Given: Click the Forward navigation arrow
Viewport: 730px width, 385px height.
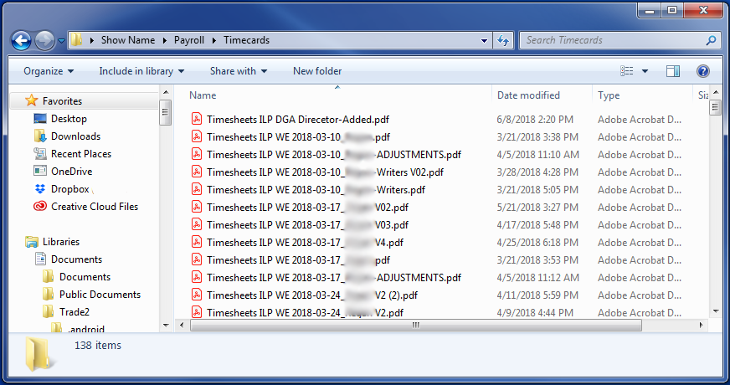Looking at the screenshot, I should point(44,40).
